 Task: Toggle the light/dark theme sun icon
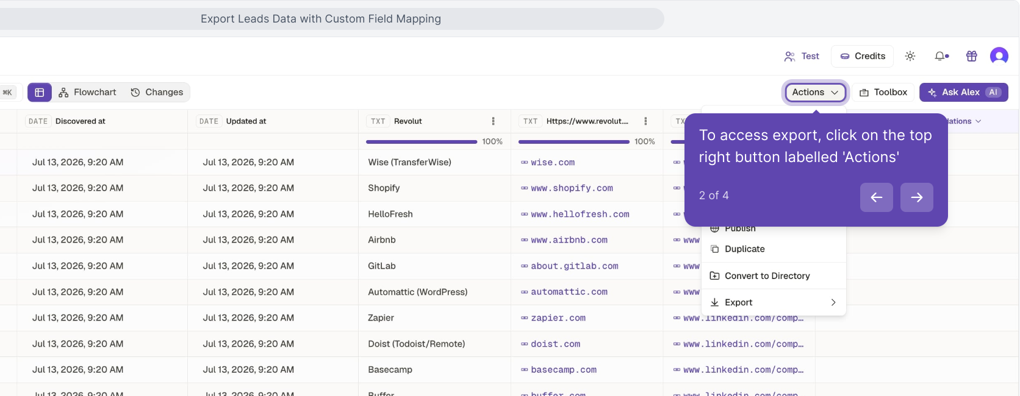click(910, 56)
